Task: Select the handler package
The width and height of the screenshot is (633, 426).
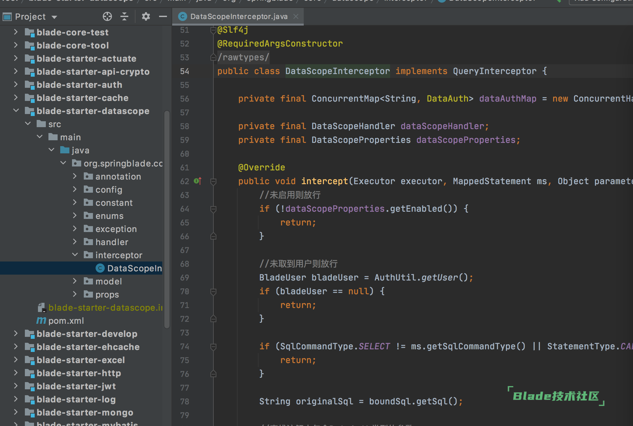Action: pyautogui.click(x=112, y=242)
